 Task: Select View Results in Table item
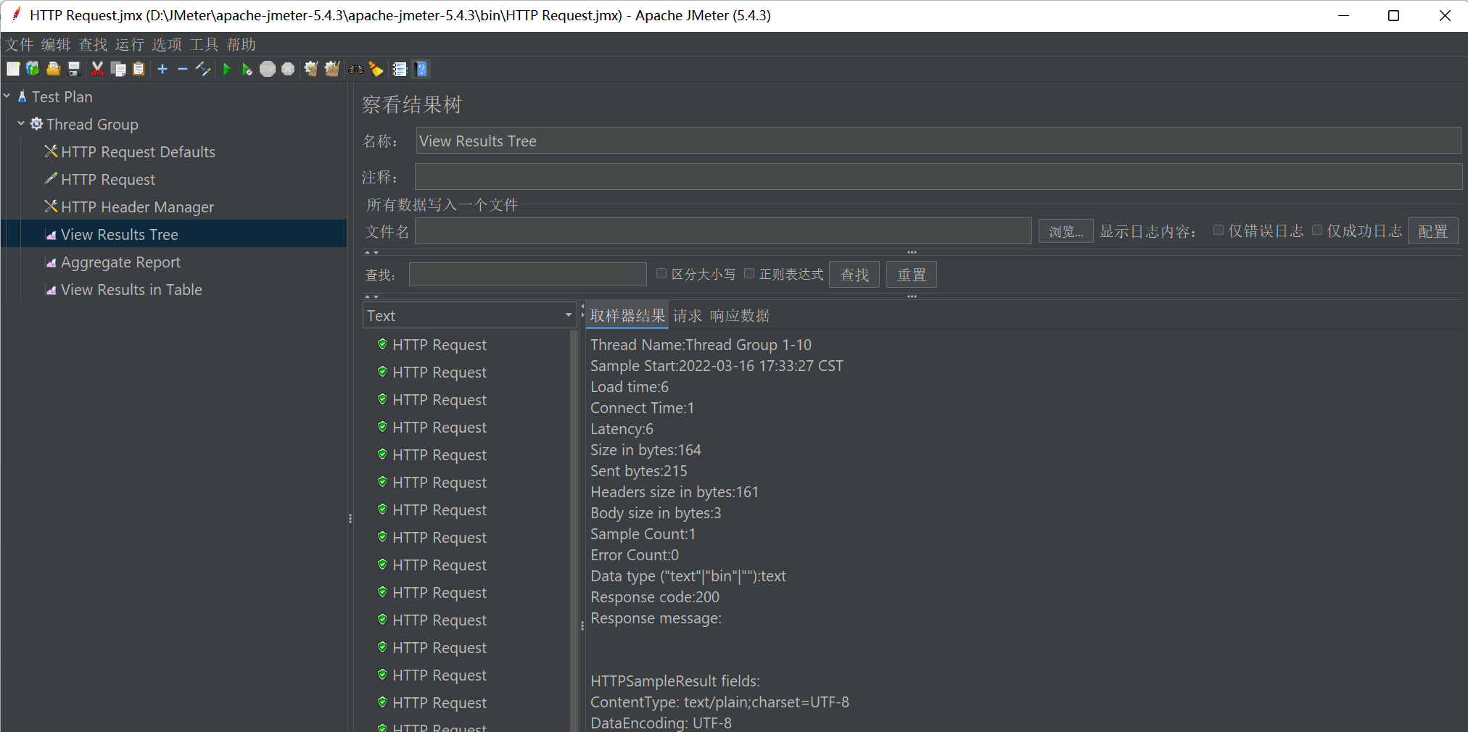[131, 289]
